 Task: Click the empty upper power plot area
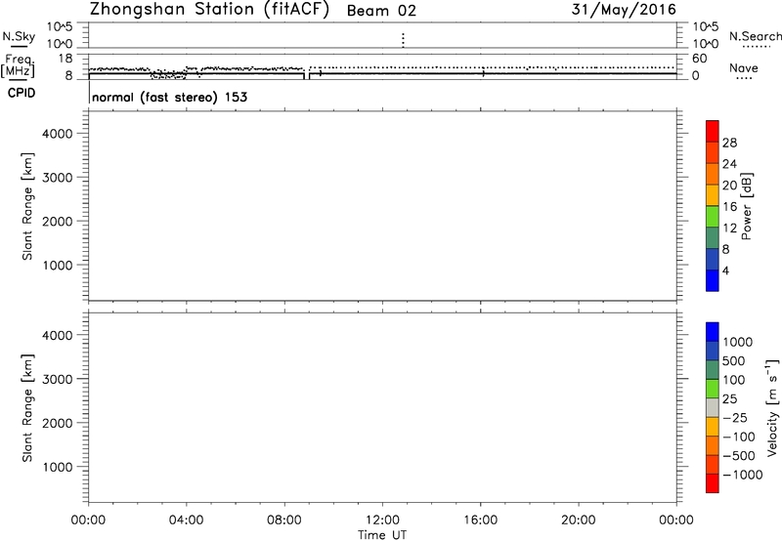pyautogui.click(x=382, y=206)
